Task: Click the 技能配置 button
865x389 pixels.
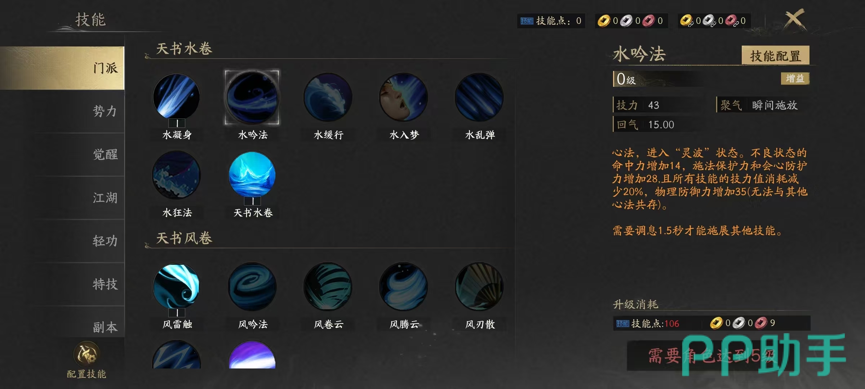Action: coord(775,55)
